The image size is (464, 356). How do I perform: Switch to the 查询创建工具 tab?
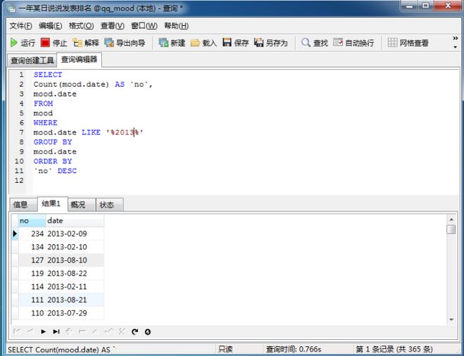[x=32, y=61]
